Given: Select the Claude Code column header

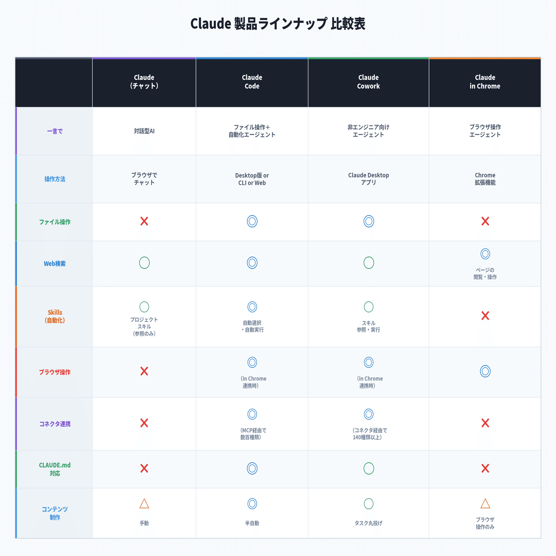Looking at the screenshot, I should [252, 82].
